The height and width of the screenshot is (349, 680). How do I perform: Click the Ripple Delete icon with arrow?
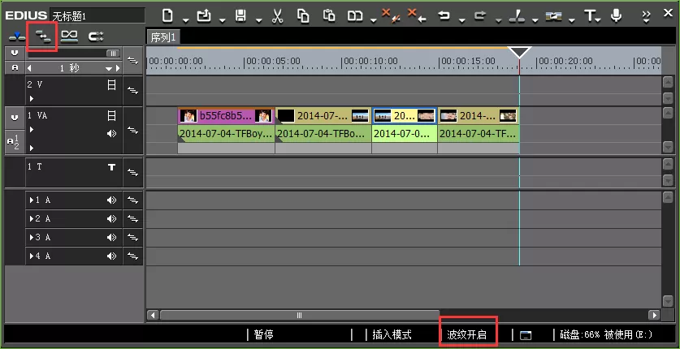418,16
